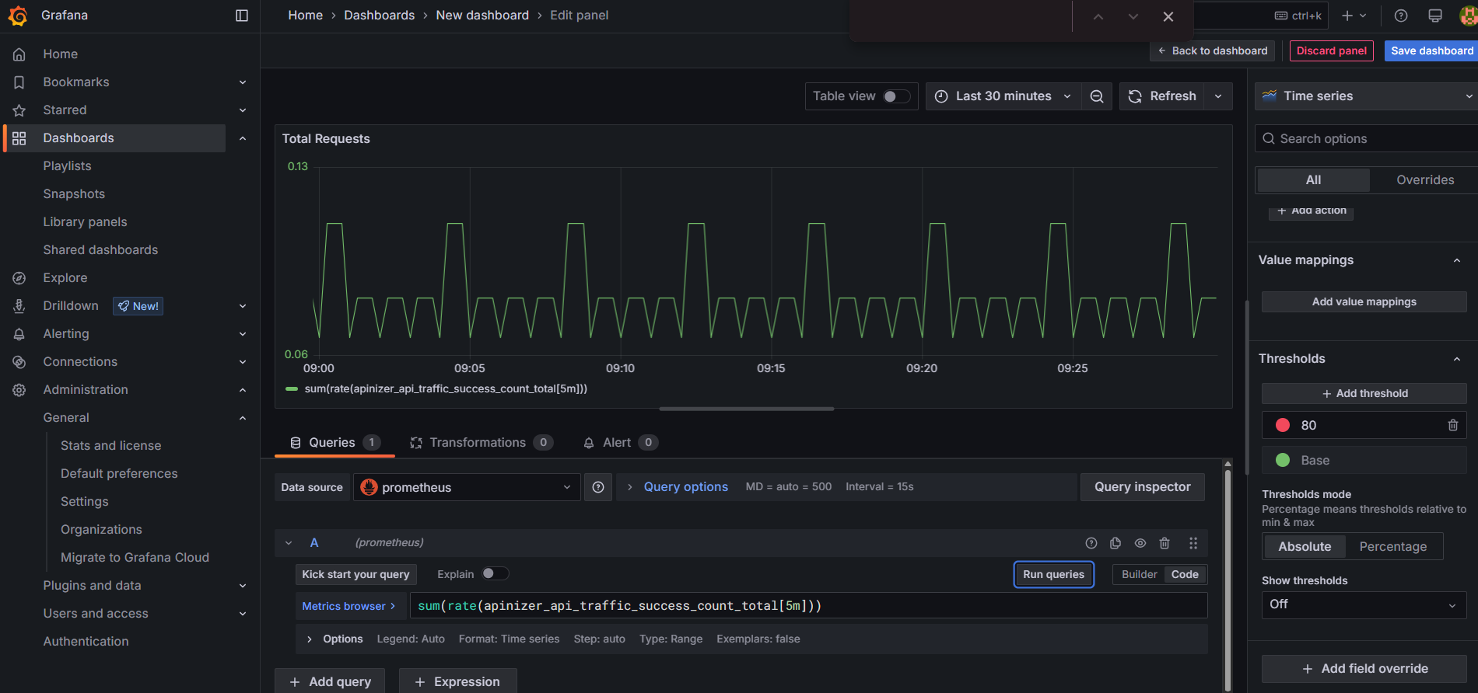Zoom out time range with magnifier icon

[1097, 96]
